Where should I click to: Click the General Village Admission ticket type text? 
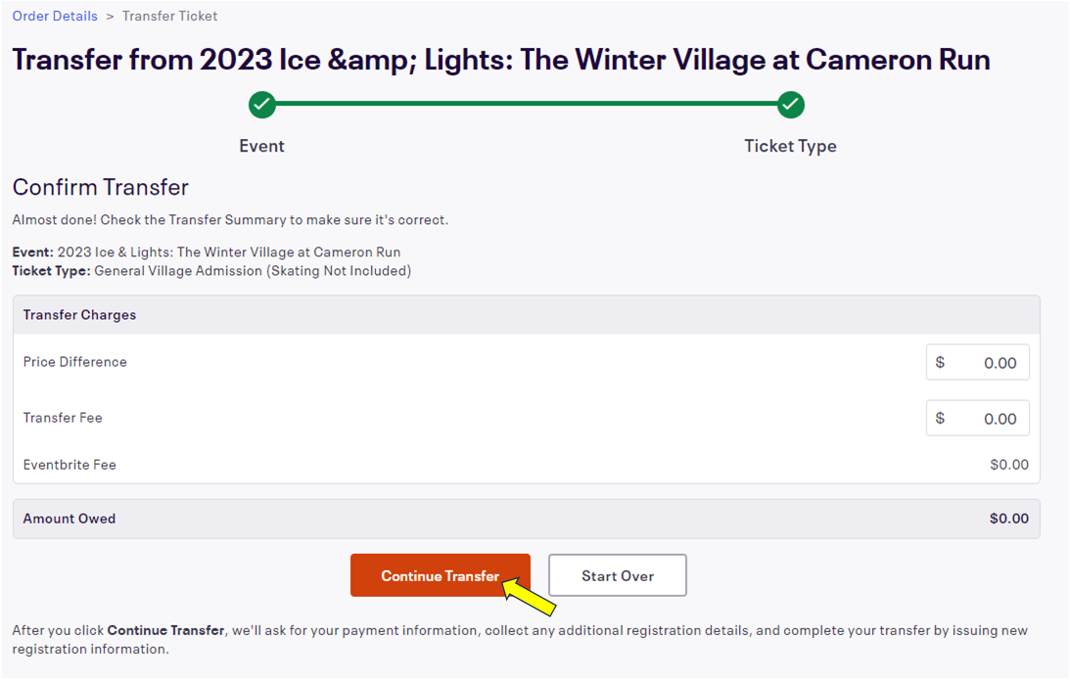coord(253,270)
